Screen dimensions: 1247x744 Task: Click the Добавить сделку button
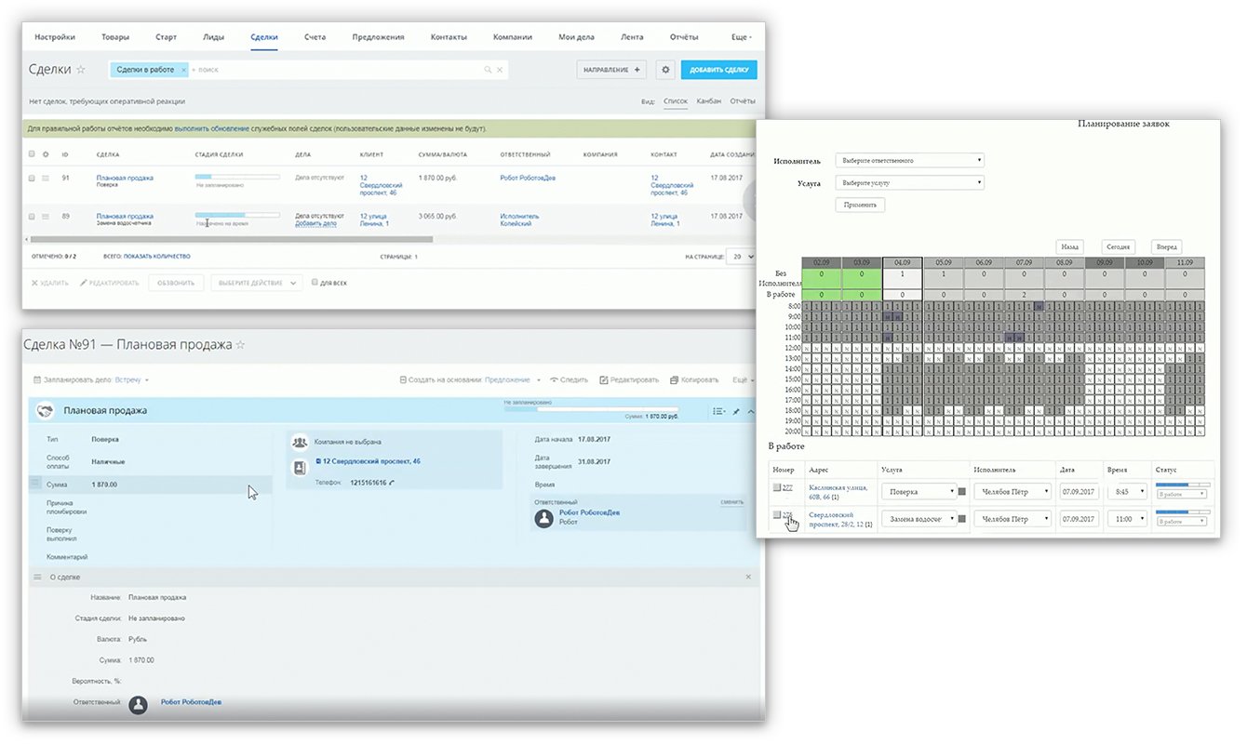[x=718, y=70]
